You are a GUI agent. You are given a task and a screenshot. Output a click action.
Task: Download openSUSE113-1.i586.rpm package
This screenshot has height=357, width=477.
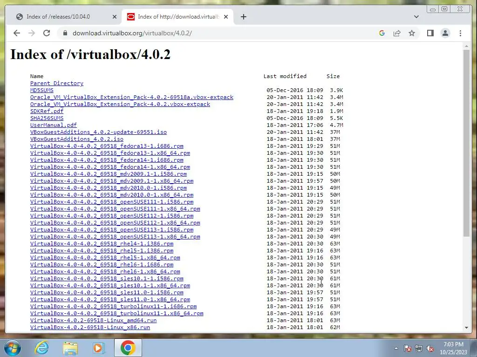112,230
